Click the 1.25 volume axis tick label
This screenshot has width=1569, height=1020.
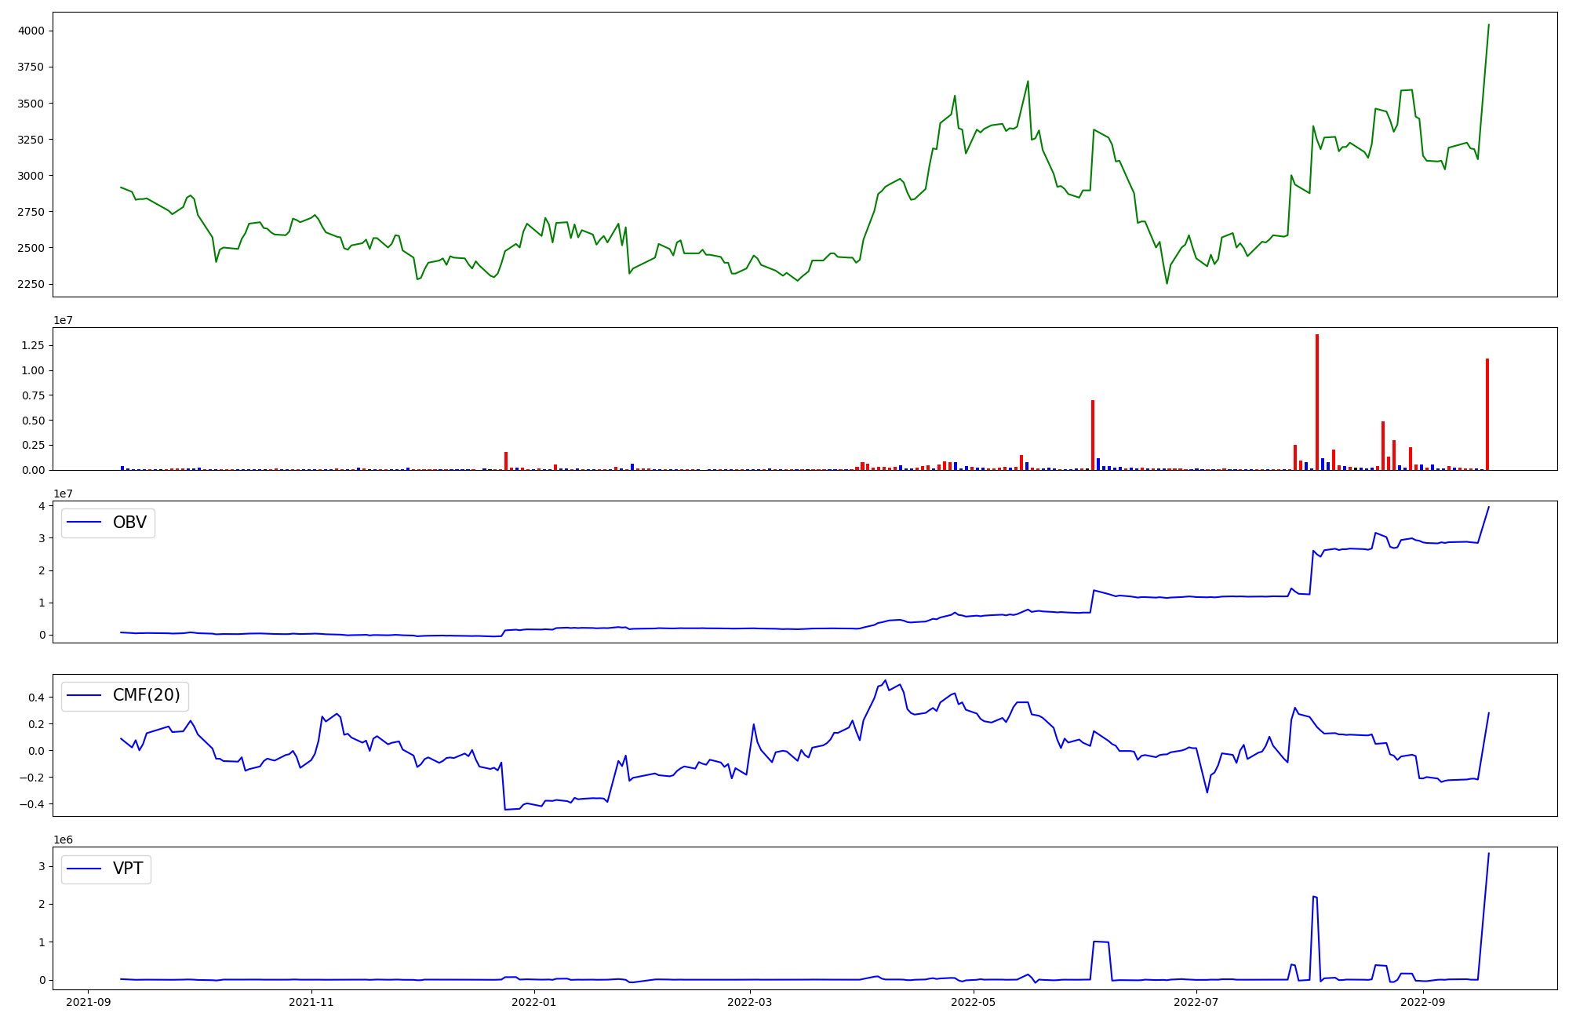pos(33,345)
